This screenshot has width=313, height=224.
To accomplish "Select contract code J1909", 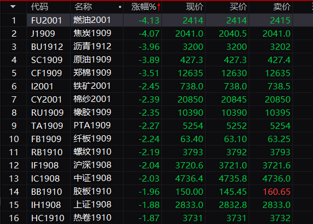I will [43, 33].
